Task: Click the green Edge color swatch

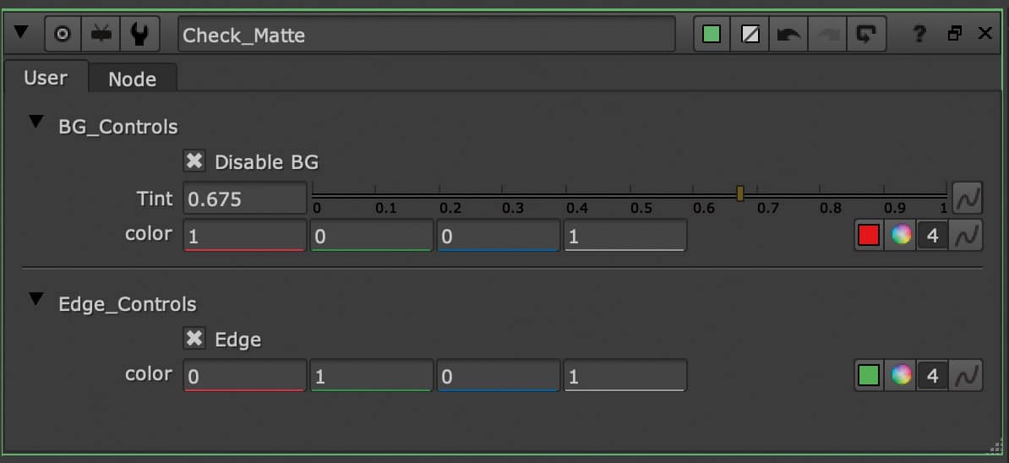Action: [869, 375]
